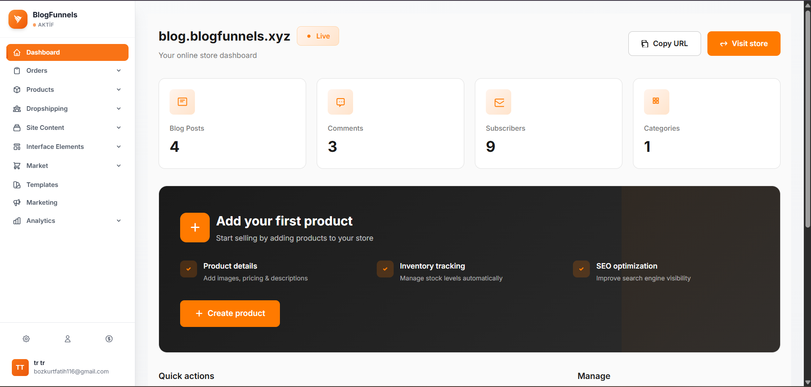Image resolution: width=811 pixels, height=387 pixels.
Task: Open the Products section icon
Action: (17, 90)
